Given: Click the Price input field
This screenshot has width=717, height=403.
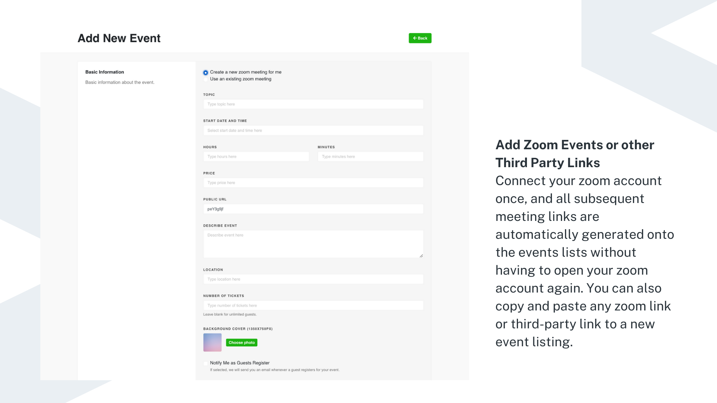Looking at the screenshot, I should point(313,182).
